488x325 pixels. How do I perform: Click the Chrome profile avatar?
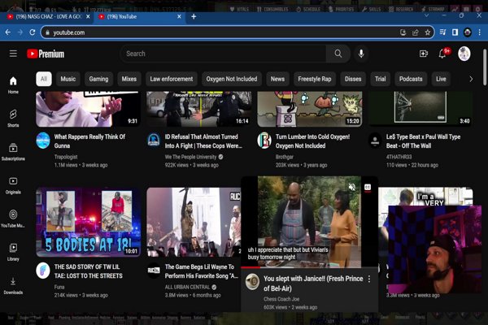[x=468, y=32]
